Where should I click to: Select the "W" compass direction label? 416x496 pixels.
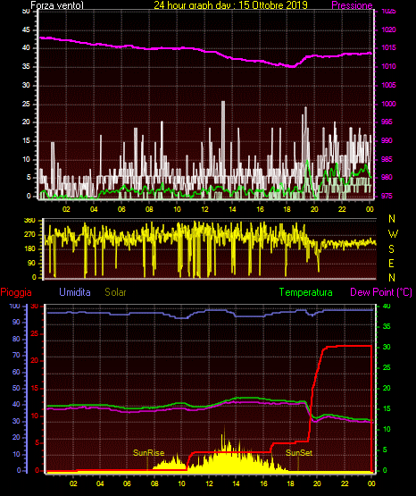pyautogui.click(x=393, y=234)
